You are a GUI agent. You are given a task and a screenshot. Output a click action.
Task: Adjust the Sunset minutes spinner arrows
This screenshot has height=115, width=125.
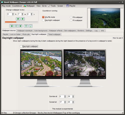click(x=73, y=102)
